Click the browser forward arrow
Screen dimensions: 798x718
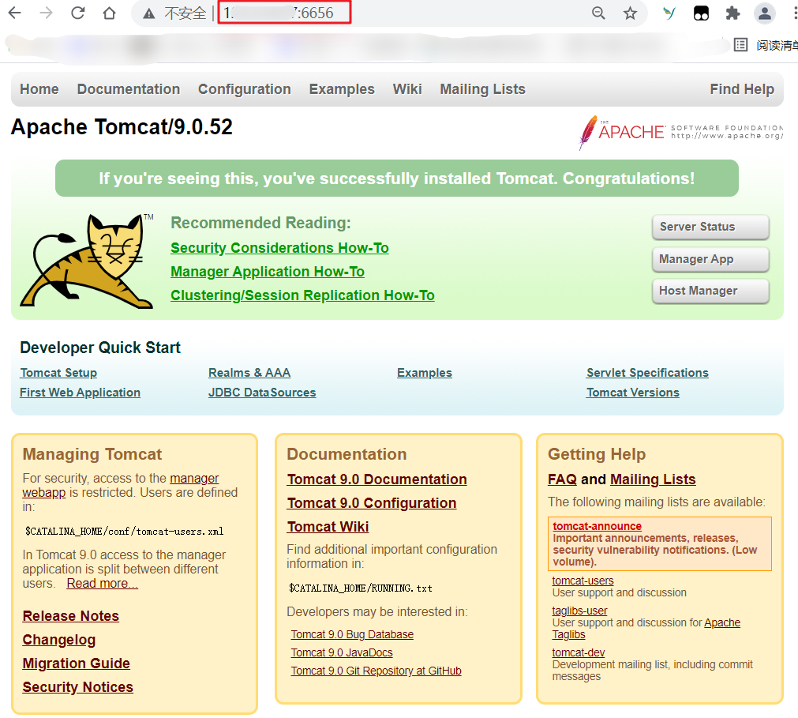click(47, 13)
